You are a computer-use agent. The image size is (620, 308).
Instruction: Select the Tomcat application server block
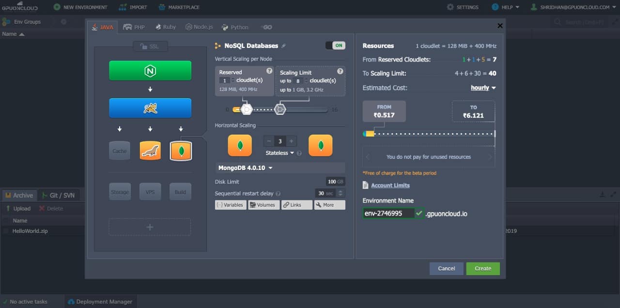pos(150,108)
